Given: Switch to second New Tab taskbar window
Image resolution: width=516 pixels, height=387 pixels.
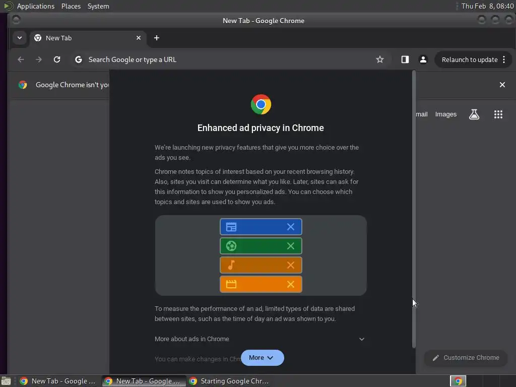Looking at the screenshot, I should click(143, 381).
